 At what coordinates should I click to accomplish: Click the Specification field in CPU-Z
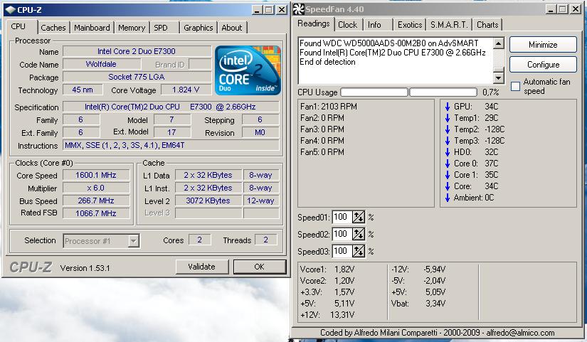point(171,107)
